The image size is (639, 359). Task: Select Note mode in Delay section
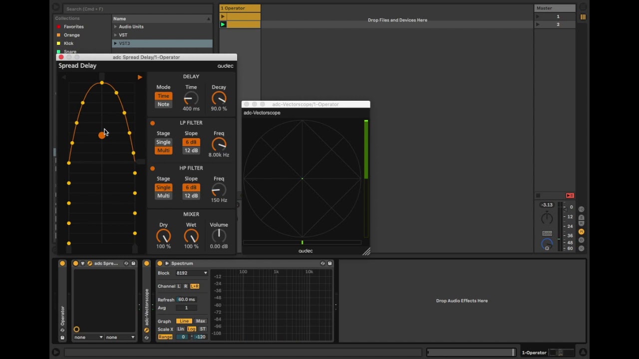click(163, 104)
